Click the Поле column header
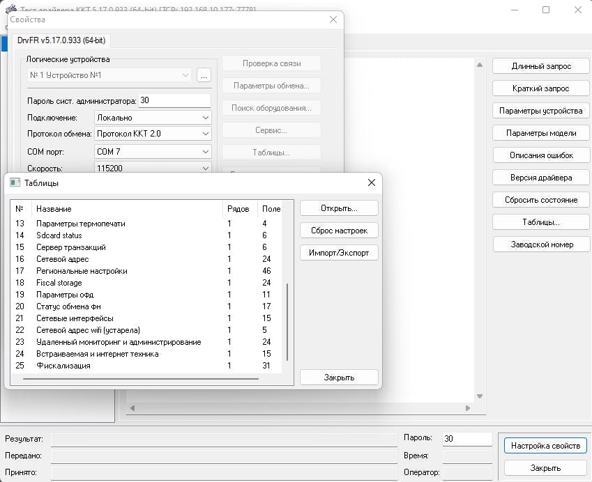The image size is (592, 482). [271, 208]
